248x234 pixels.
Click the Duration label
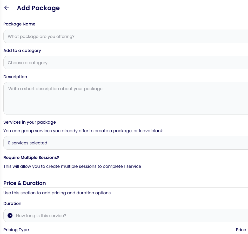pyautogui.click(x=12, y=203)
